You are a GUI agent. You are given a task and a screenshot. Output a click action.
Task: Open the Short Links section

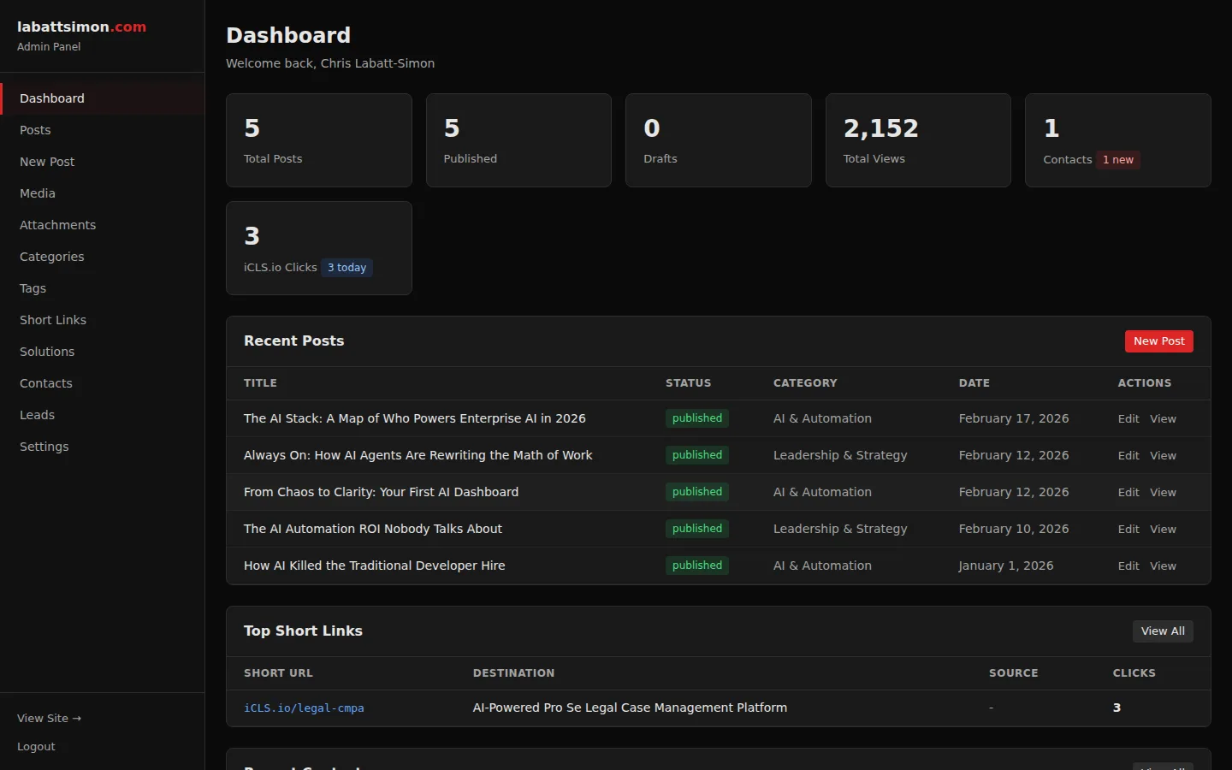pyautogui.click(x=53, y=320)
